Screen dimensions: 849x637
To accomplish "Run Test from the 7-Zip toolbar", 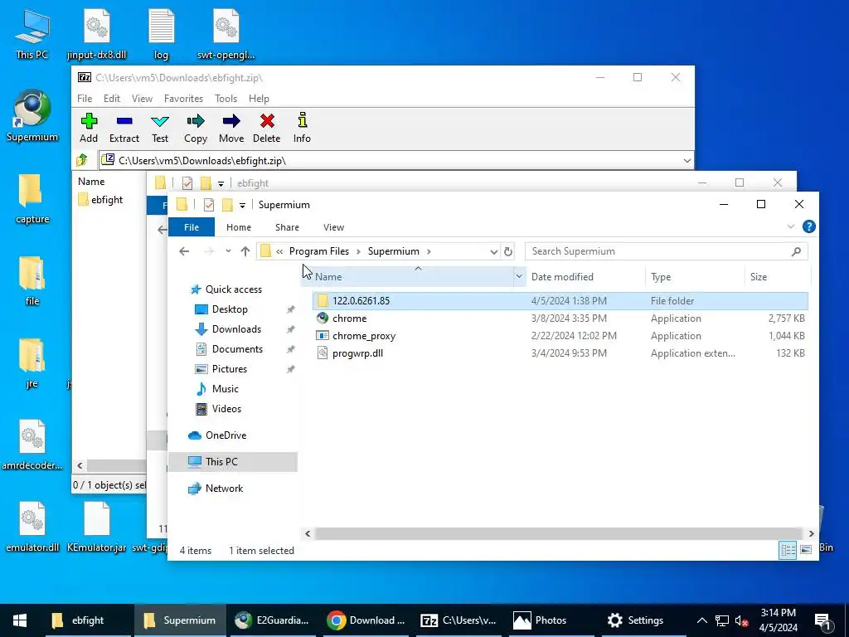I will point(160,129).
